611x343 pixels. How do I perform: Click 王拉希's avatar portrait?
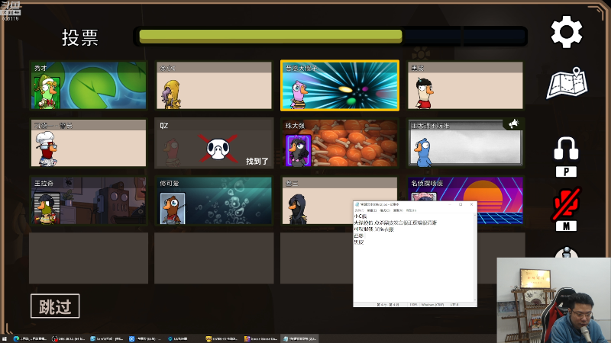pyautogui.click(x=47, y=208)
